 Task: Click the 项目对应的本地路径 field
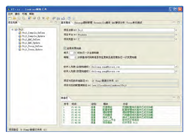point(135,81)
